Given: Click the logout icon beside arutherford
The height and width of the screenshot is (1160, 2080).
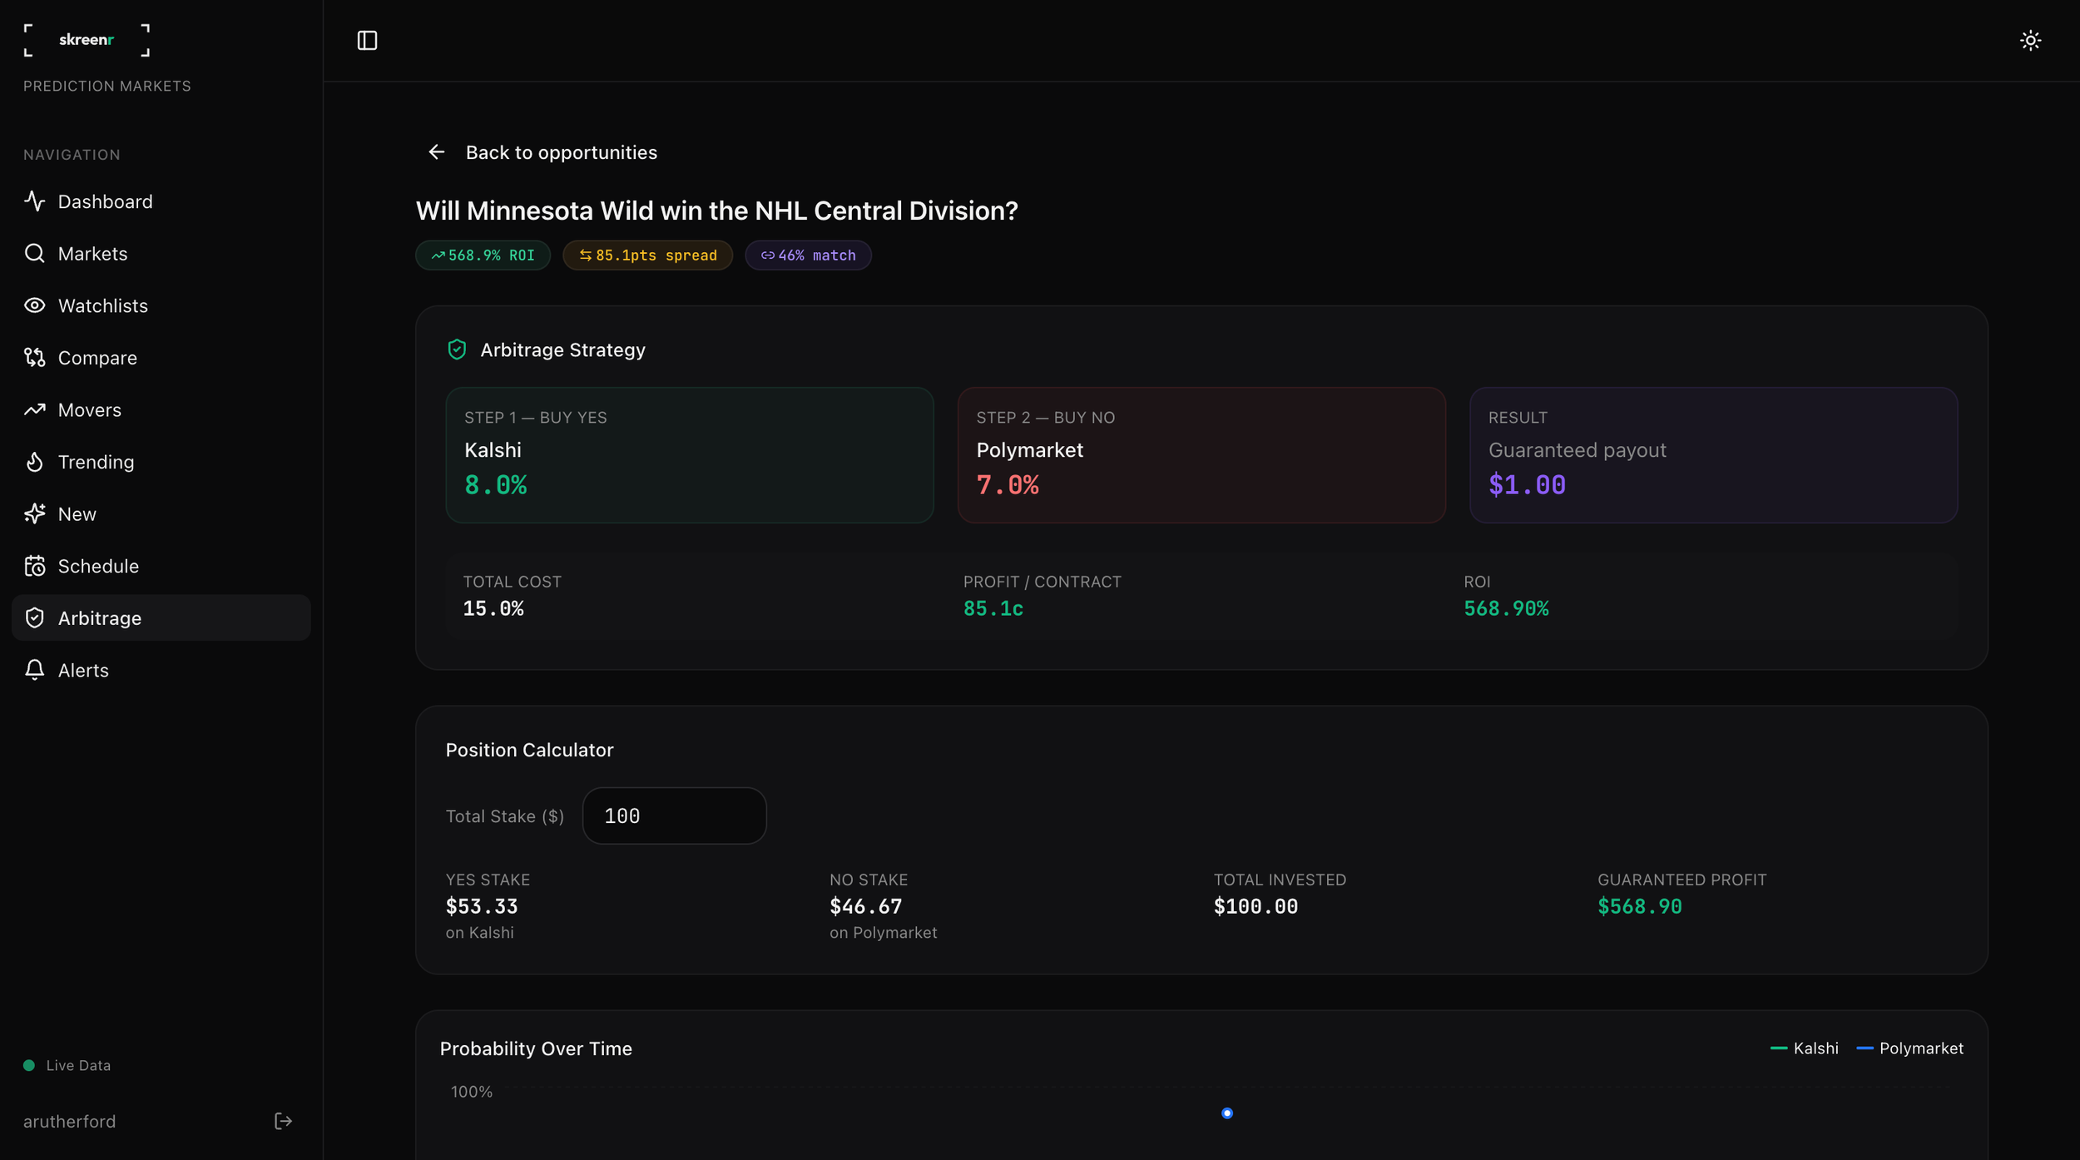Looking at the screenshot, I should (x=283, y=1121).
